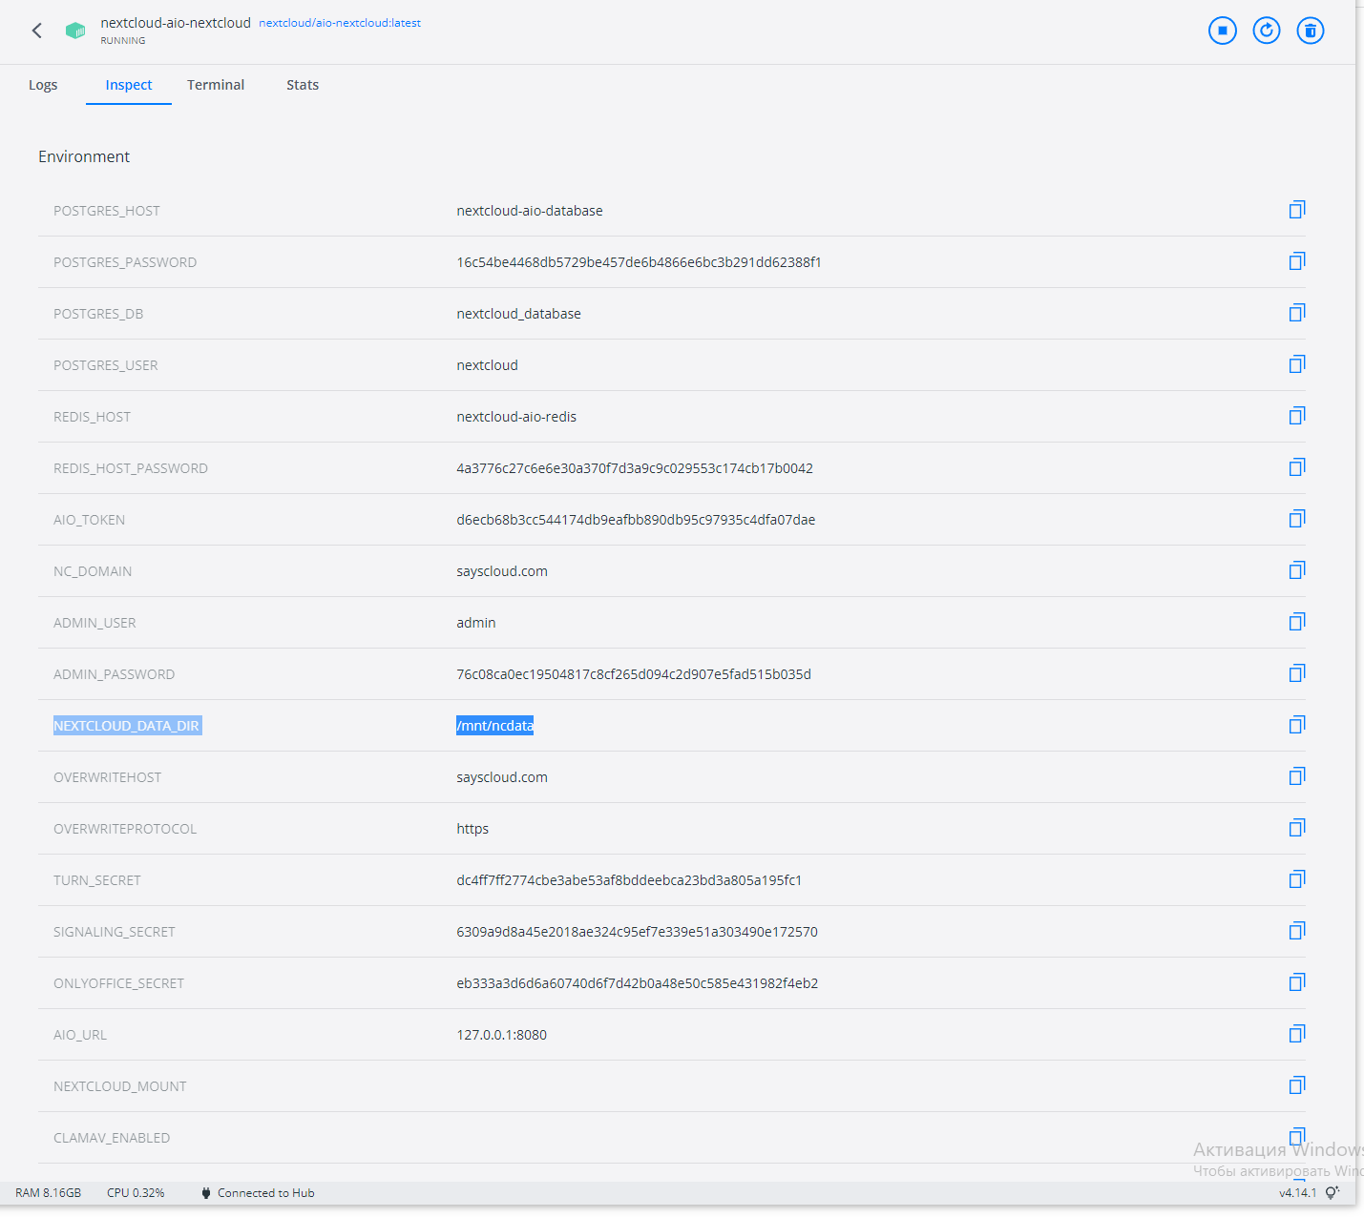Click the Connected to Hub status
Viewport: 1364px width, 1217px height.
(265, 1193)
